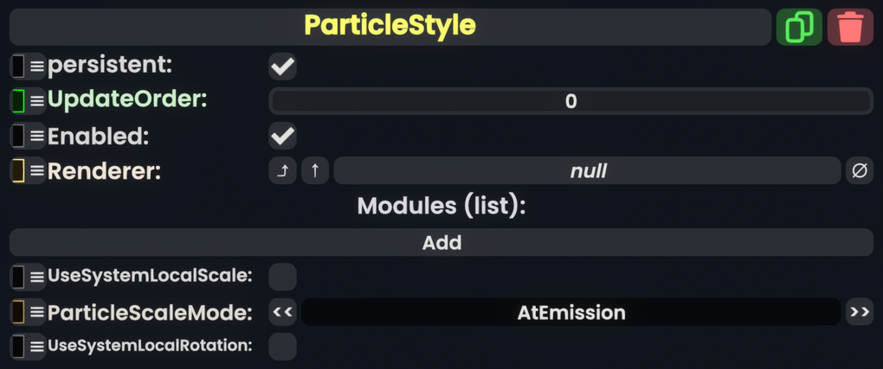
Task: Uncheck the Enabled checkbox
Action: (x=282, y=136)
